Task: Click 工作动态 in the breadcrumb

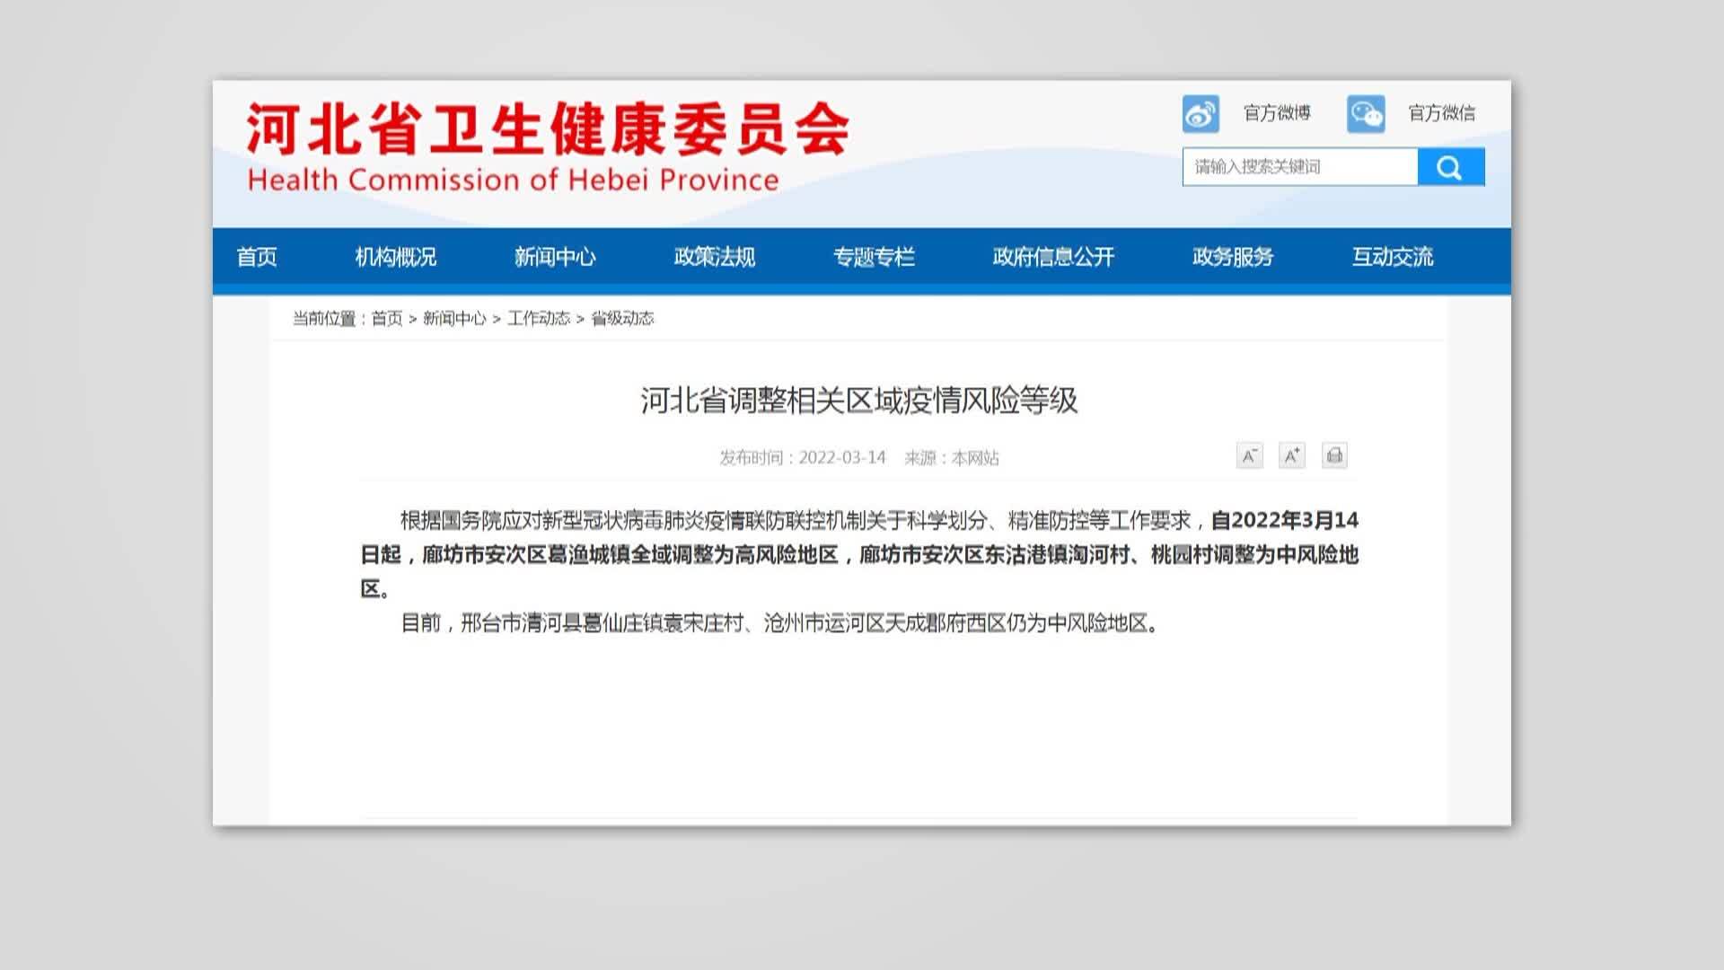Action: point(539,319)
